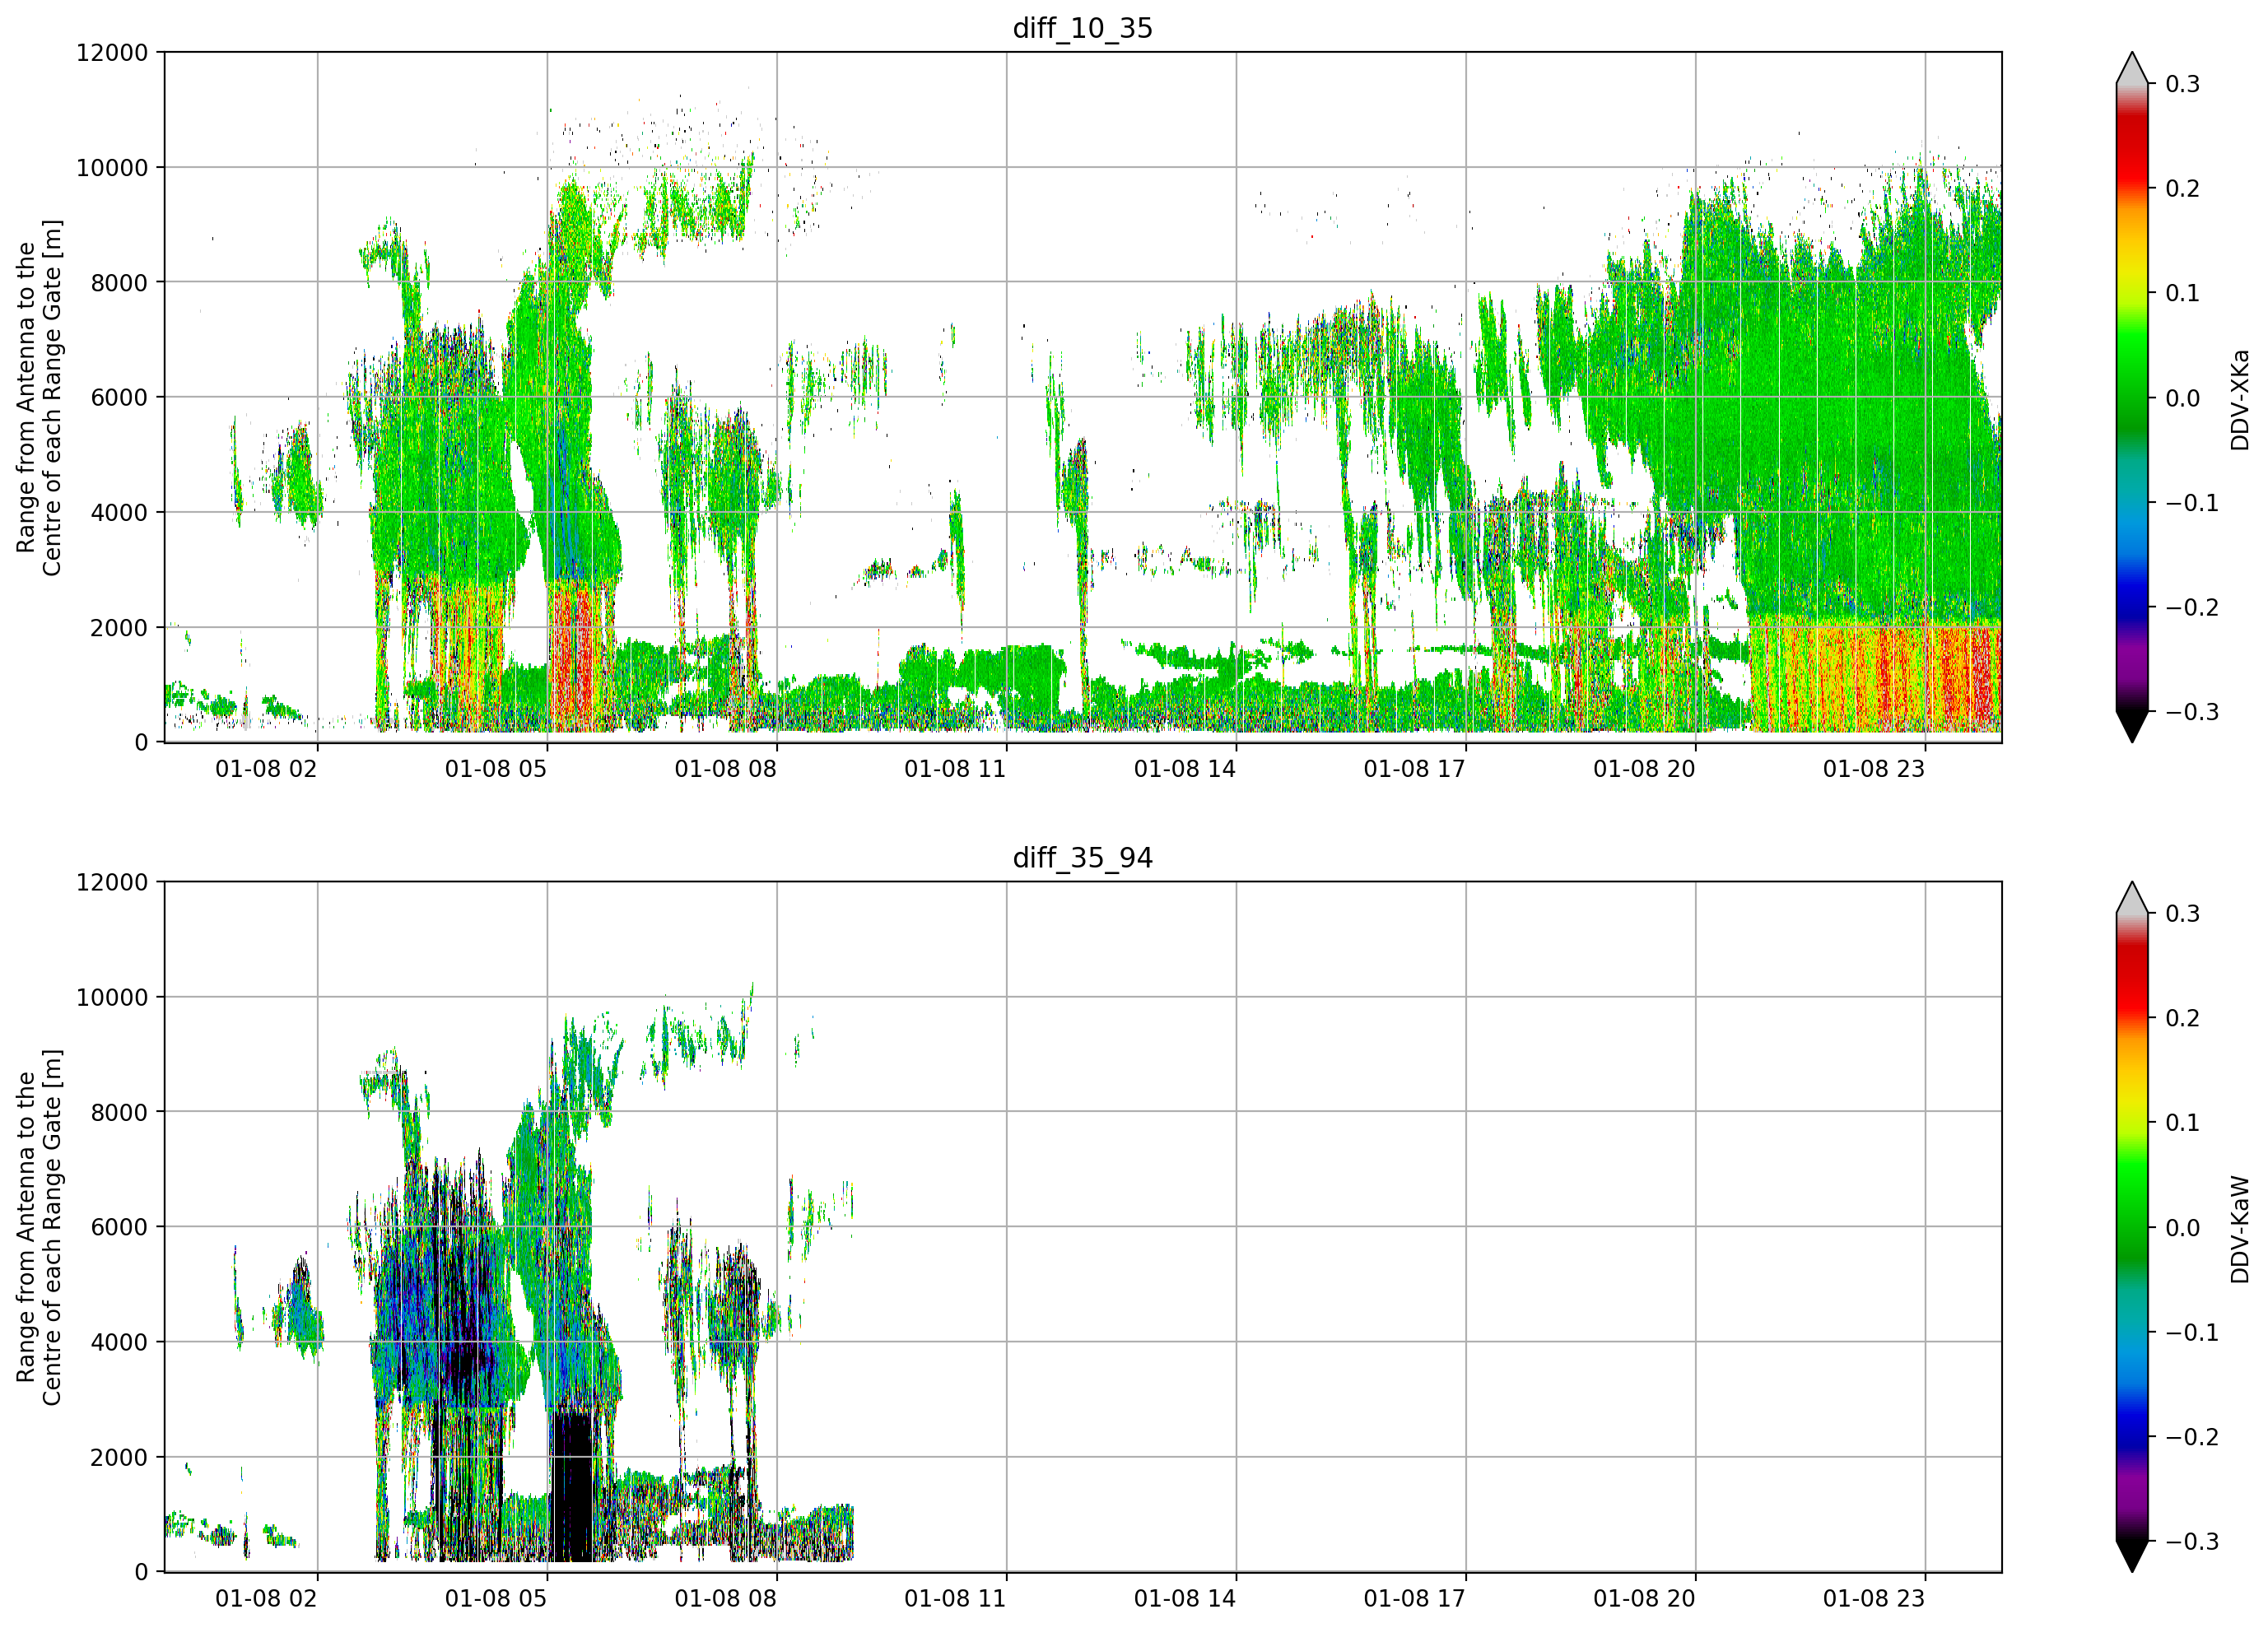2268x1628 pixels.
Task: Click the DDV-KaW color scale bar
Action: (x=2132, y=1227)
